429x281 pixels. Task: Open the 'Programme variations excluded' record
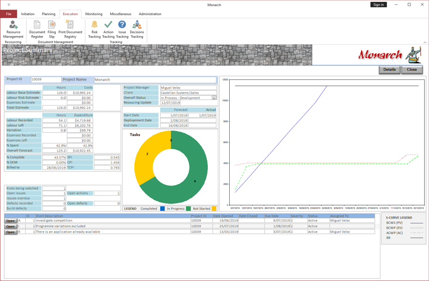10,226
